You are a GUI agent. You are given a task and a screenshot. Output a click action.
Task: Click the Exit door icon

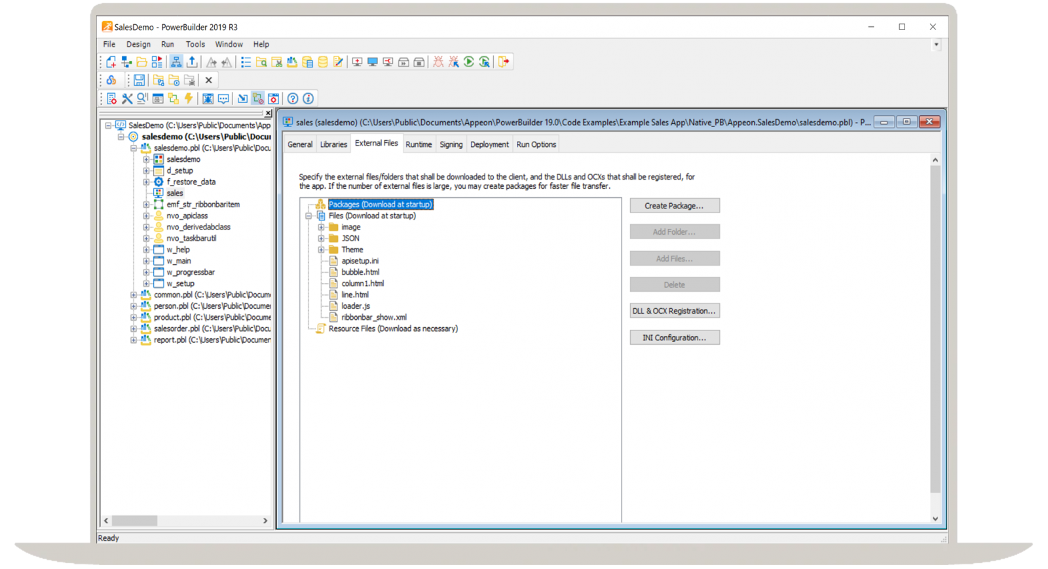504,62
